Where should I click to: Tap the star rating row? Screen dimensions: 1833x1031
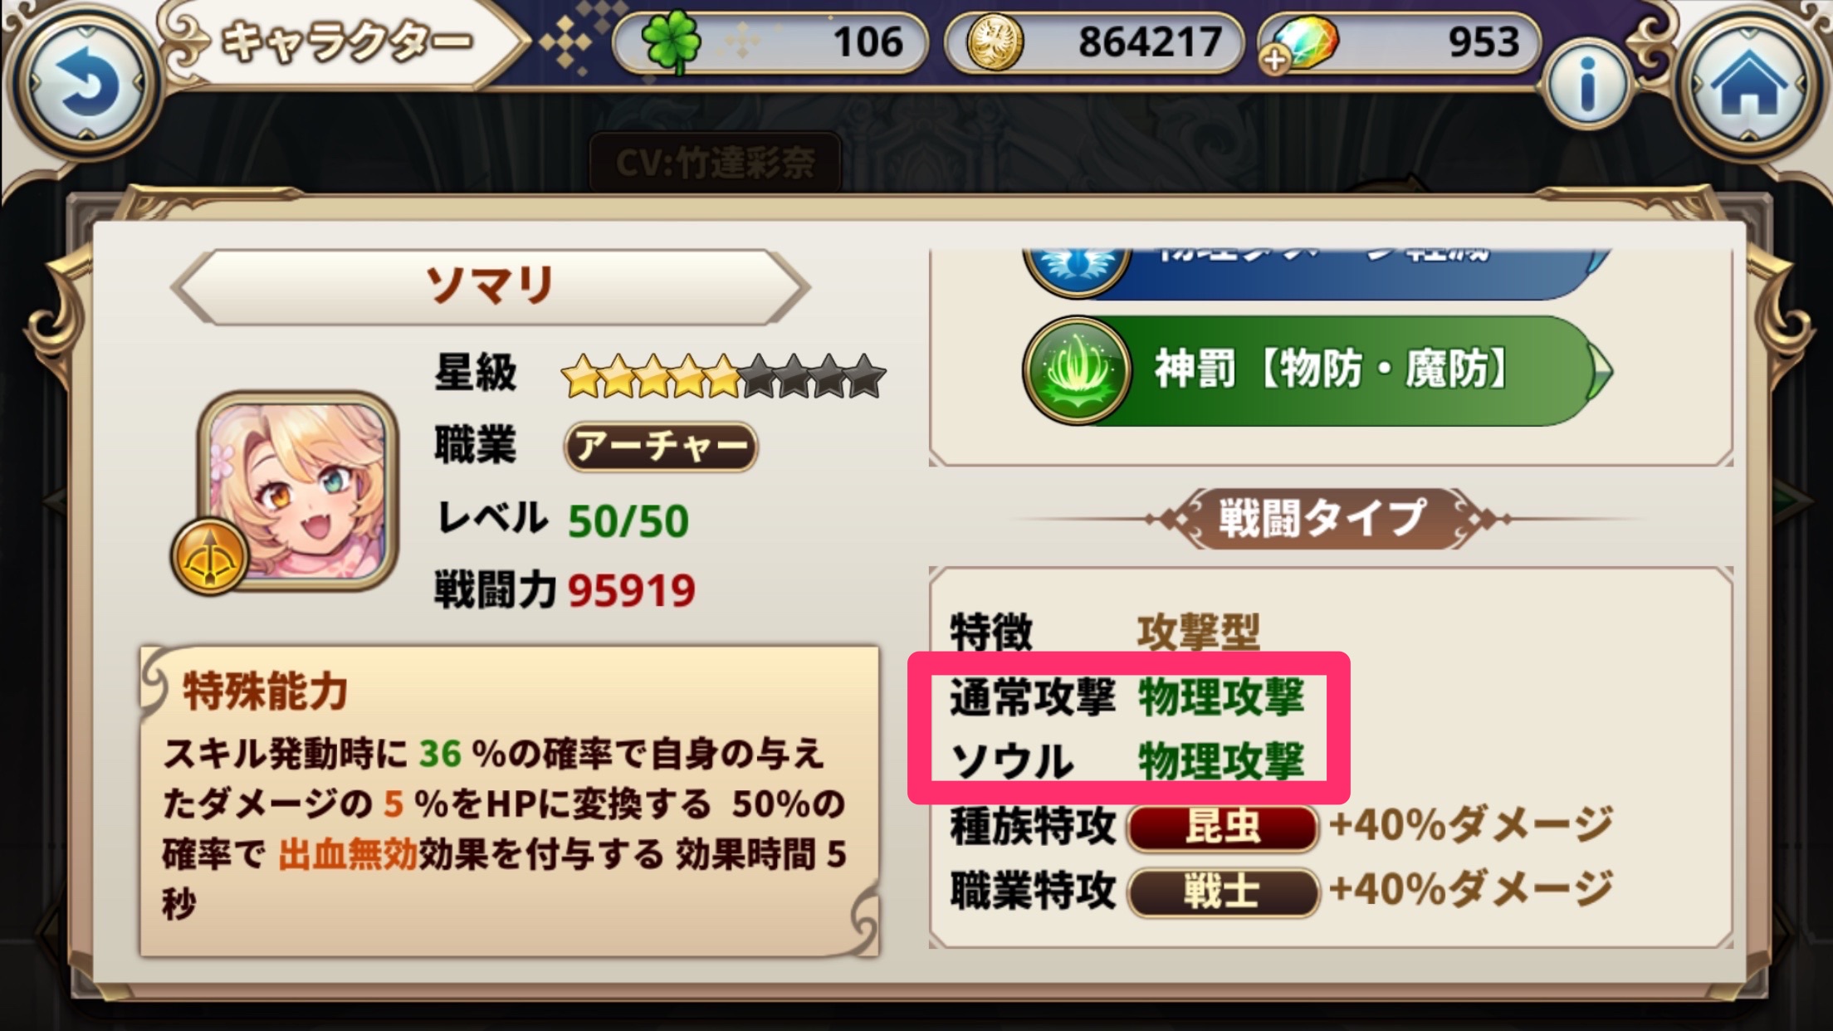[x=723, y=375]
